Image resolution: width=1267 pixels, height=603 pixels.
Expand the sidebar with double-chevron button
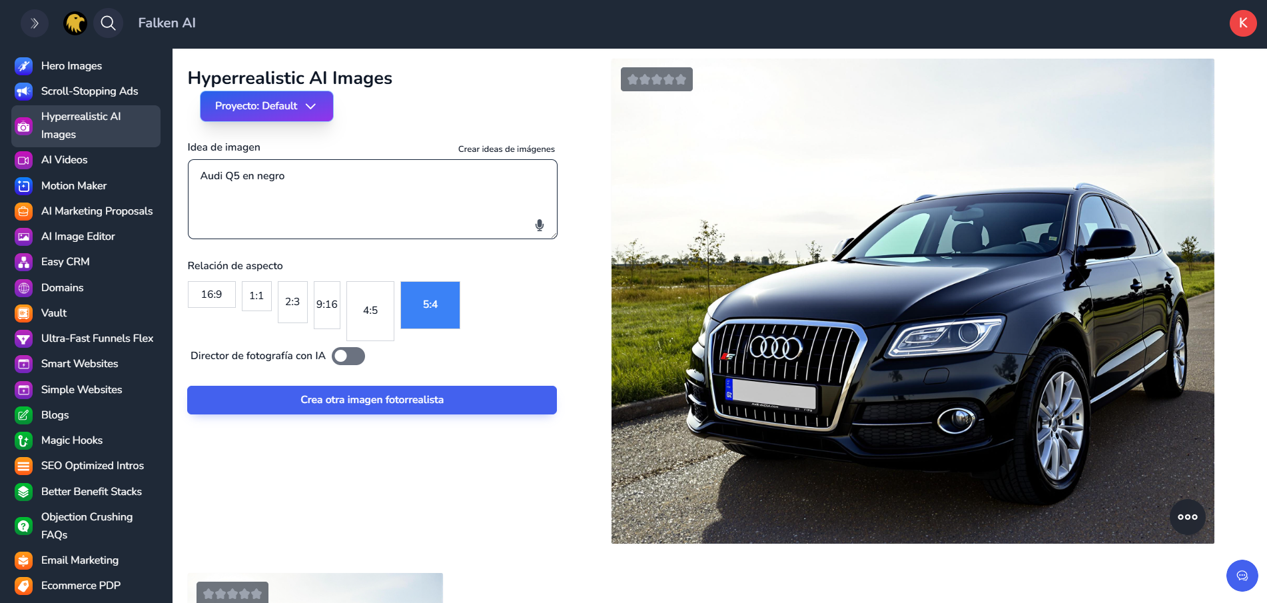tap(35, 23)
